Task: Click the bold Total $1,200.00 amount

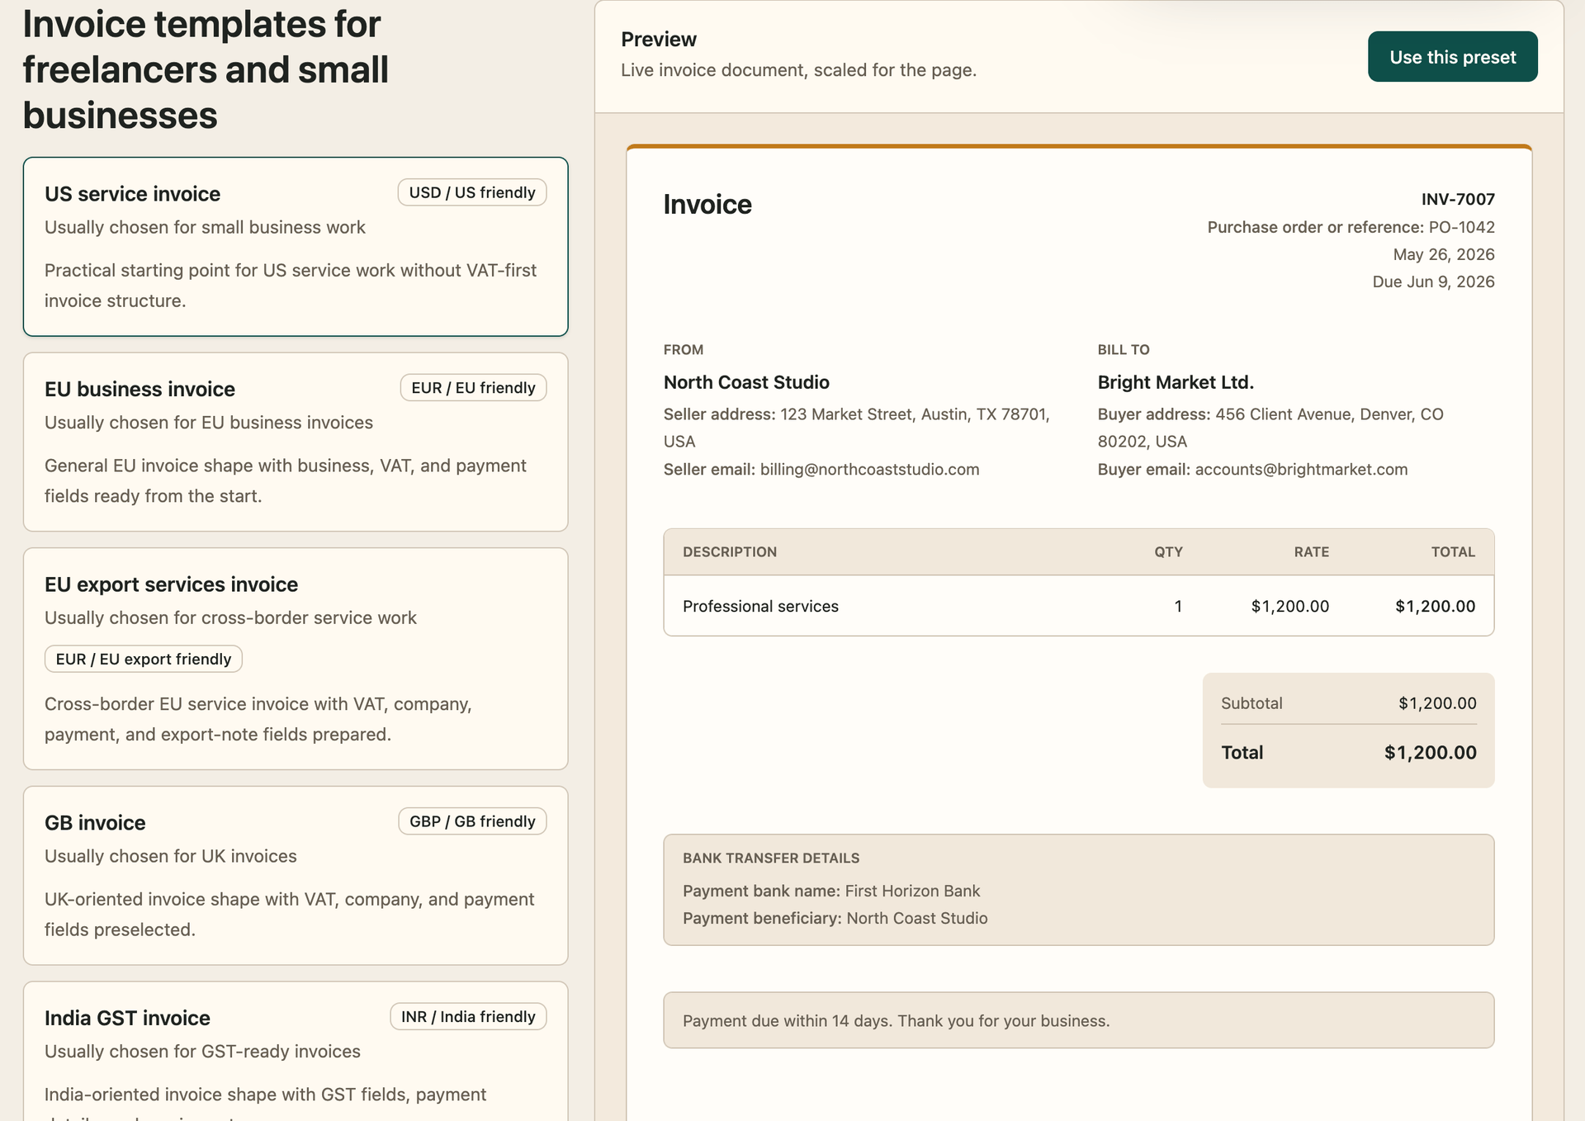Action: 1431,753
